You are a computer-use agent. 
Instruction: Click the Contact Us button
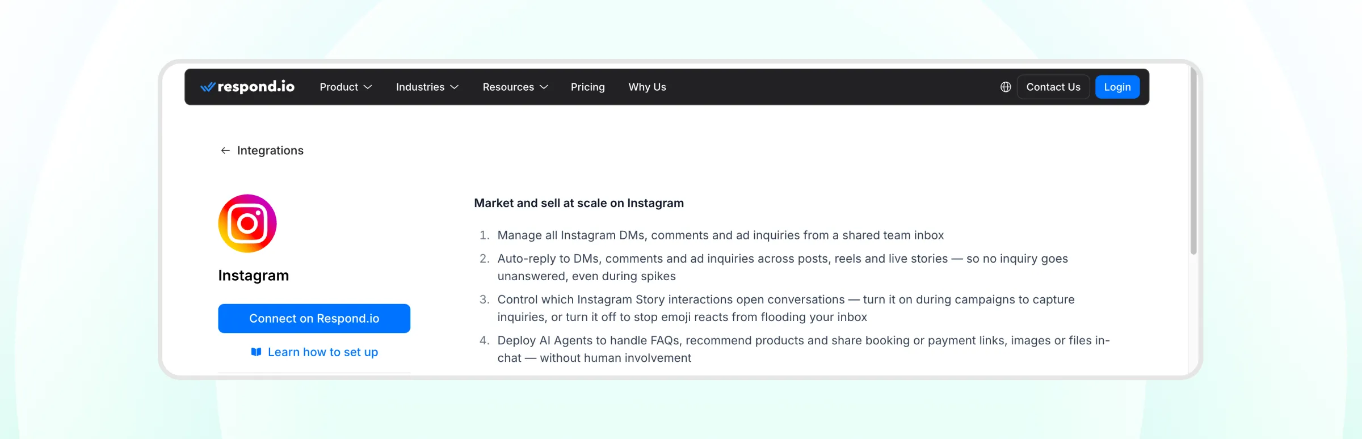(x=1053, y=87)
